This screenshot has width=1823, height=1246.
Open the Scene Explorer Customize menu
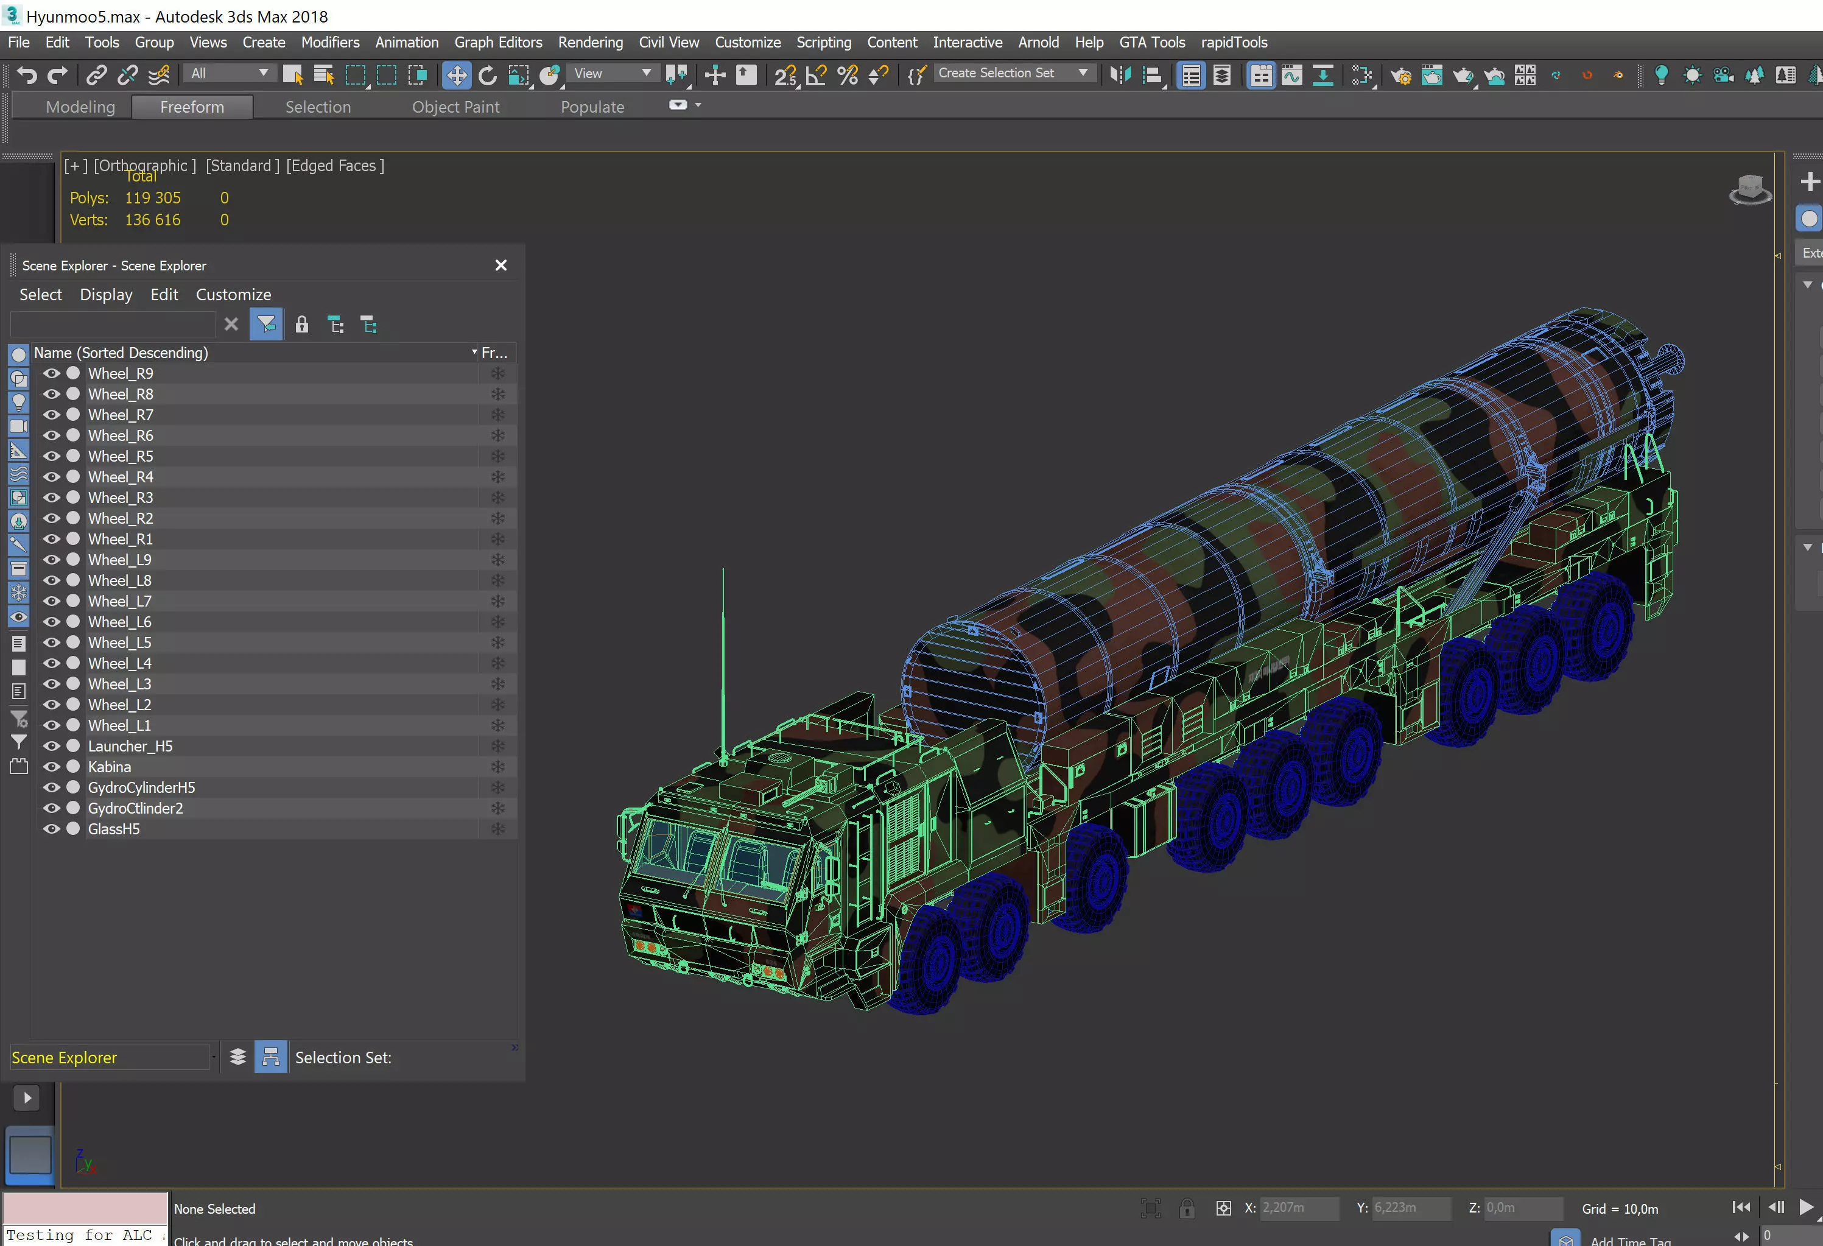pyautogui.click(x=234, y=294)
